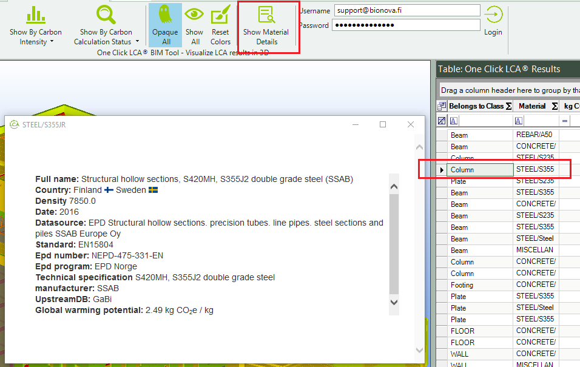Click the Epd program: EPD Norge text
The image size is (580, 367).
[86, 266]
